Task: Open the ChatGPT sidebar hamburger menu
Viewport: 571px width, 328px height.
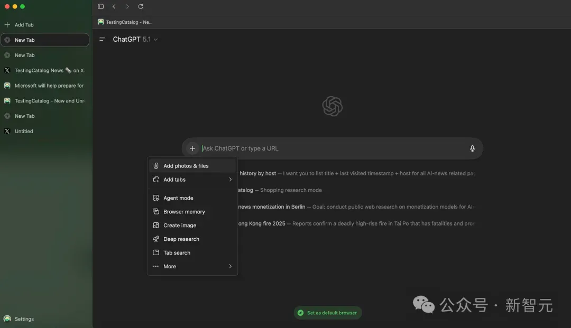Action: coord(102,39)
